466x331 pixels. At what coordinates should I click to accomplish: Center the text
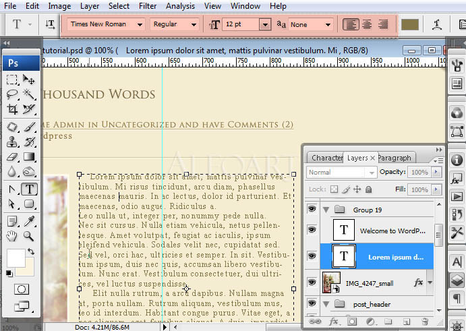pyautogui.click(x=367, y=24)
